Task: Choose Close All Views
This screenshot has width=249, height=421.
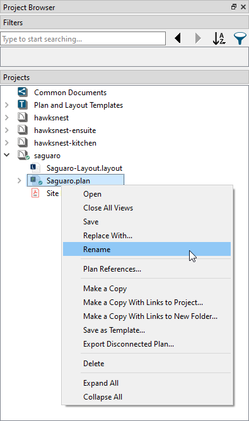Action: (147, 208)
